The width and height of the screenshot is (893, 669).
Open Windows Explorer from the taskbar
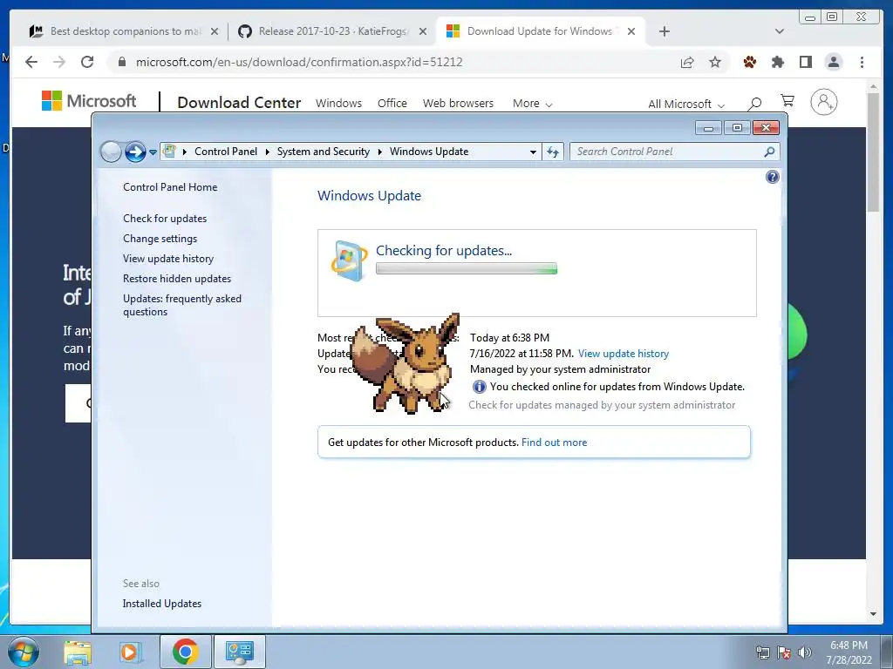[x=78, y=652]
